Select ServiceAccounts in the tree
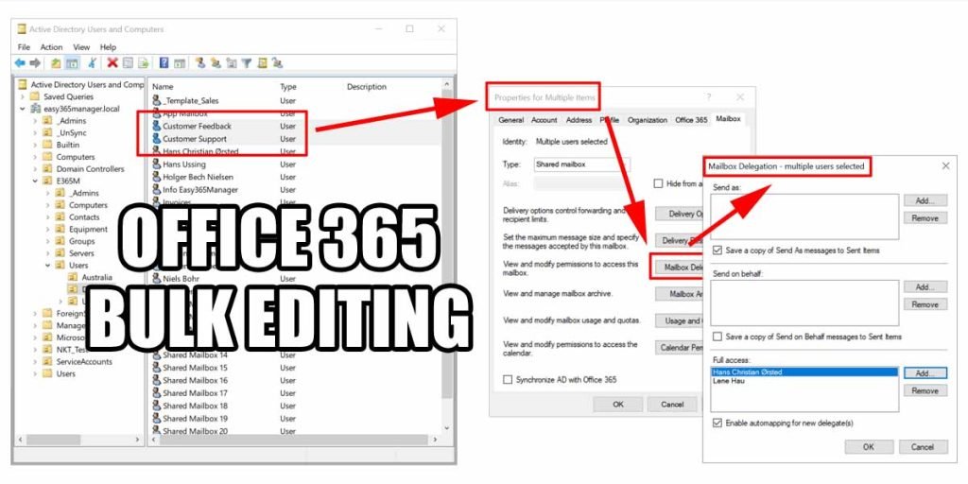This screenshot has height=484, width=968. click(84, 362)
